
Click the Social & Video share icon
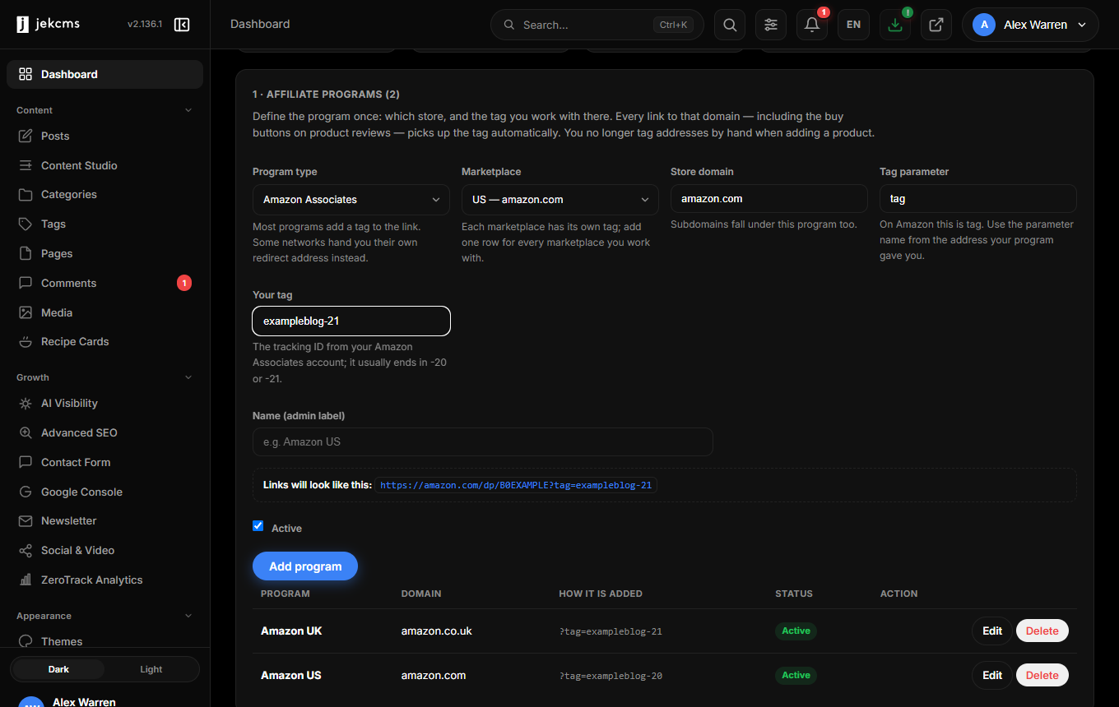tap(26, 550)
